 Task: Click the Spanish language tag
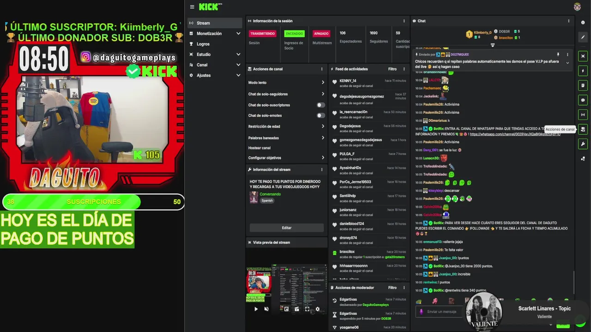click(x=267, y=201)
